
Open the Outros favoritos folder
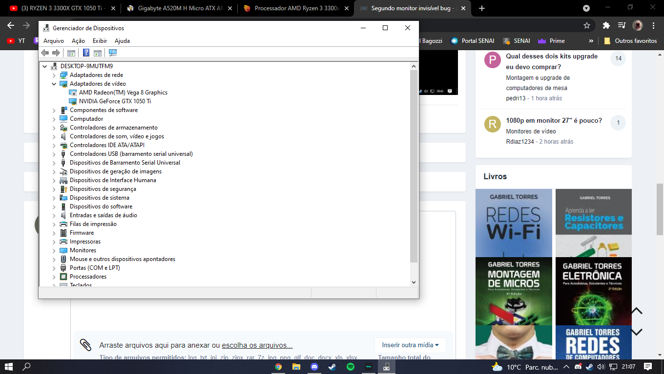pyautogui.click(x=631, y=41)
